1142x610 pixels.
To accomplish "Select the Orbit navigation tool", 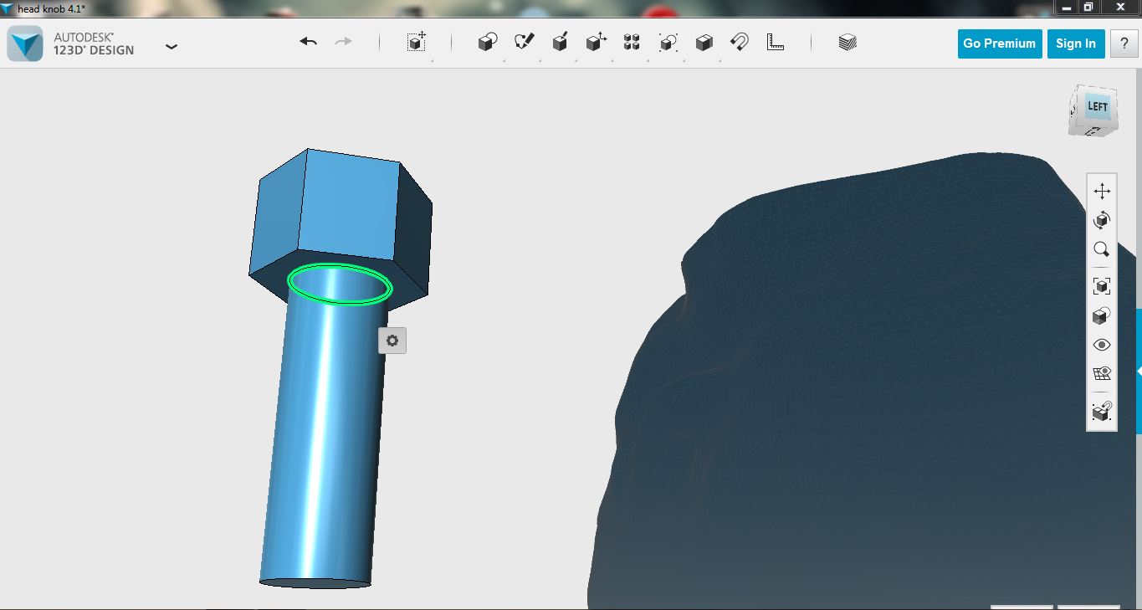I will click(1102, 220).
